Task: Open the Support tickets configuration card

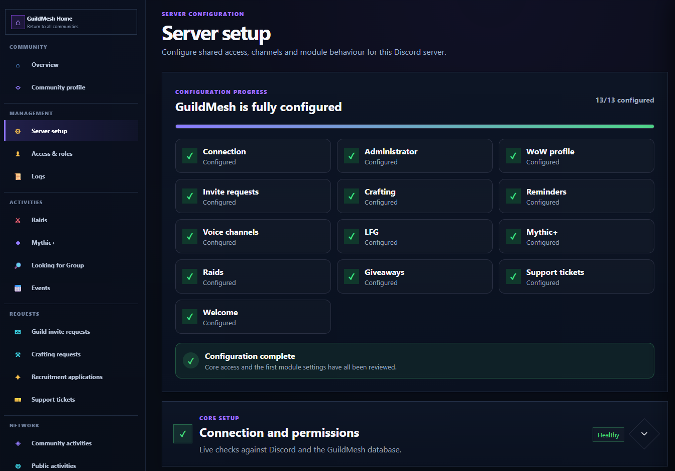Action: 577,276
